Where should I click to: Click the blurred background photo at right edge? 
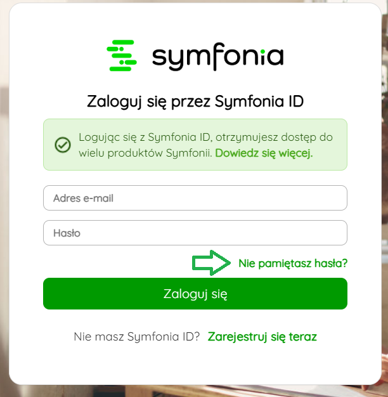385,202
